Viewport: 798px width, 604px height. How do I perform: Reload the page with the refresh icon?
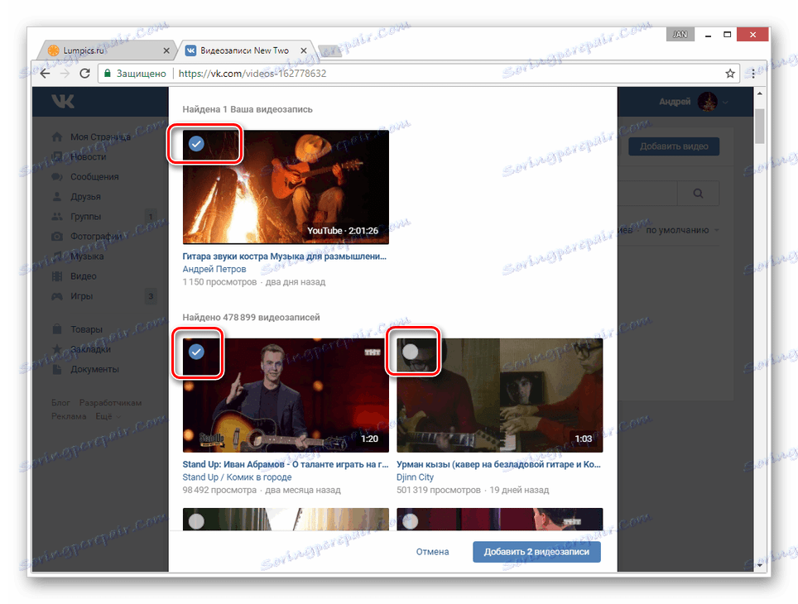(x=85, y=74)
